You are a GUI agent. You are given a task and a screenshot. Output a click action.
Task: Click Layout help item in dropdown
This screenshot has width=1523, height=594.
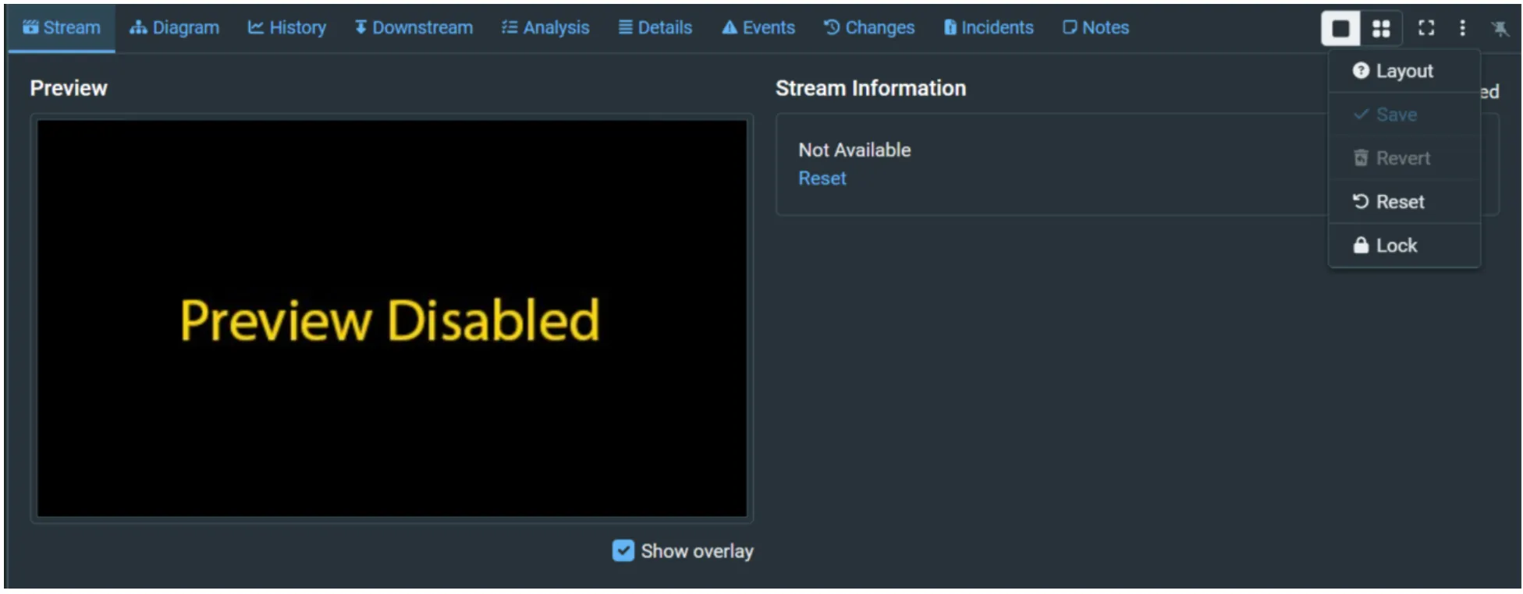(x=1404, y=71)
